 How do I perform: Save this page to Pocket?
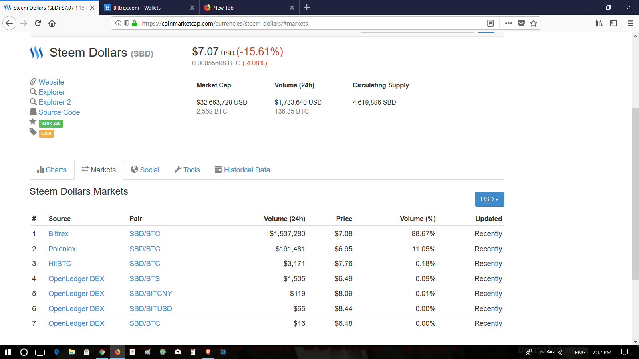(521, 23)
